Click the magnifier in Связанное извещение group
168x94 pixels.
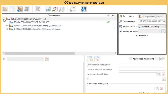click(x=157, y=88)
